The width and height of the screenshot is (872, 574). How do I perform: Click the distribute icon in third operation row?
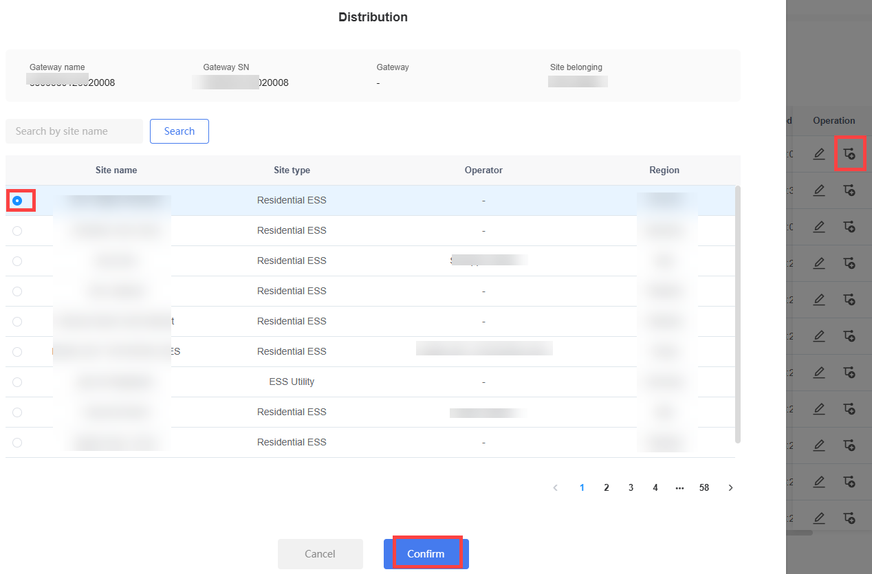[x=849, y=226]
